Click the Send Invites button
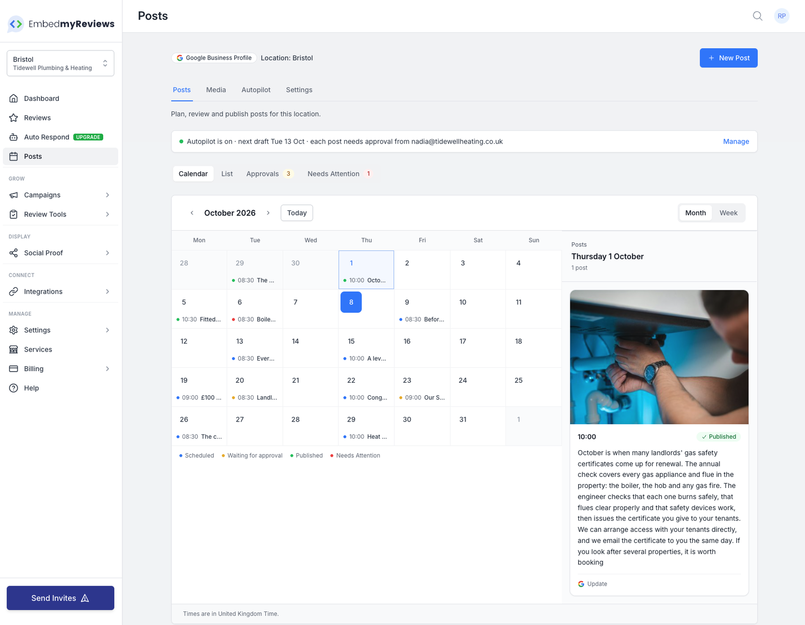Screen dimensions: 805x625 click(x=60, y=598)
